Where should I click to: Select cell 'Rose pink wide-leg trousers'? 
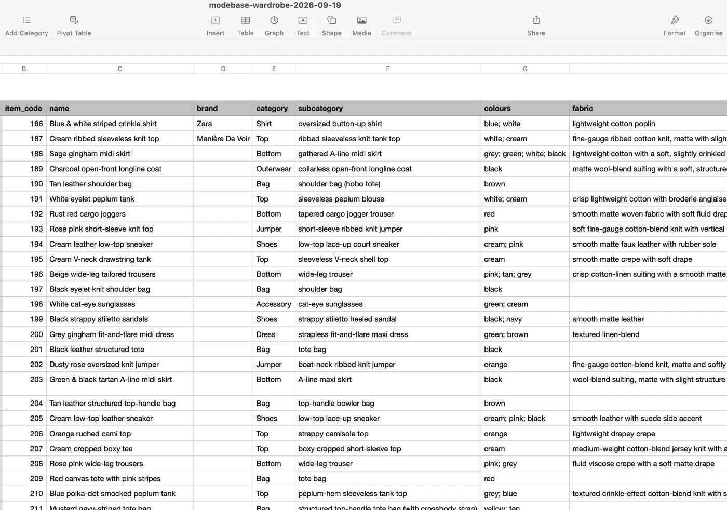pyautogui.click(x=120, y=464)
